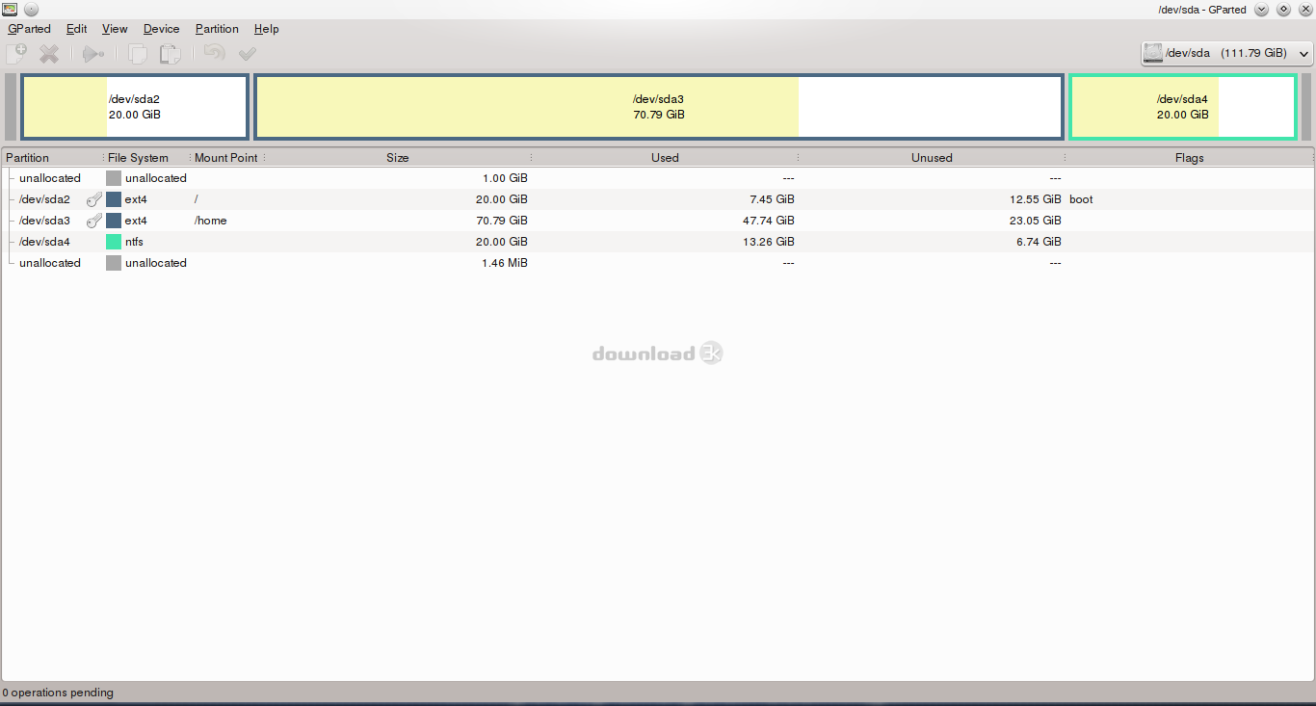
Task: Sort by the Mount Point column header
Action: [x=226, y=157]
